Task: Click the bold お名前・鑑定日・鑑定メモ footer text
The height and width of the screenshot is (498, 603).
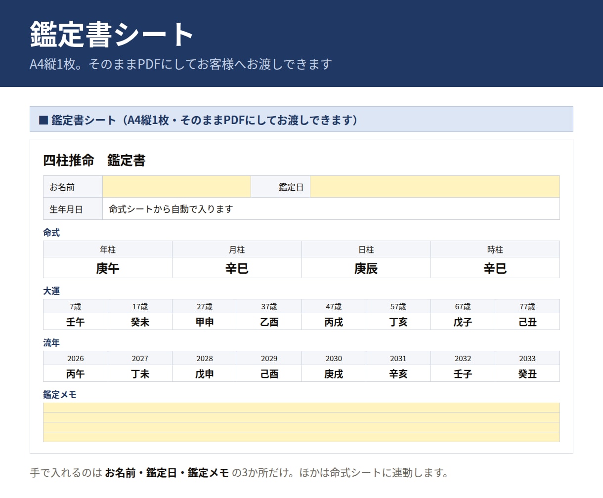Action: tap(167, 473)
